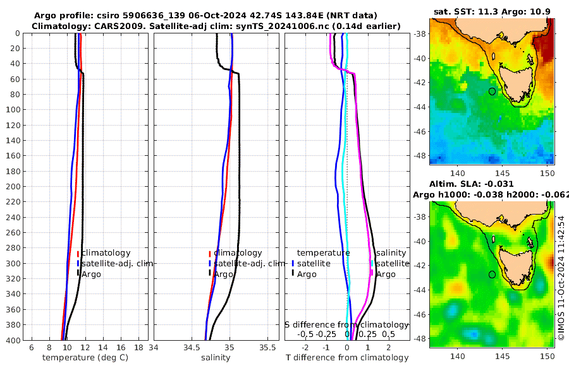
Task: Click the "-46" latitude label beside the SST map
Action: [420, 131]
